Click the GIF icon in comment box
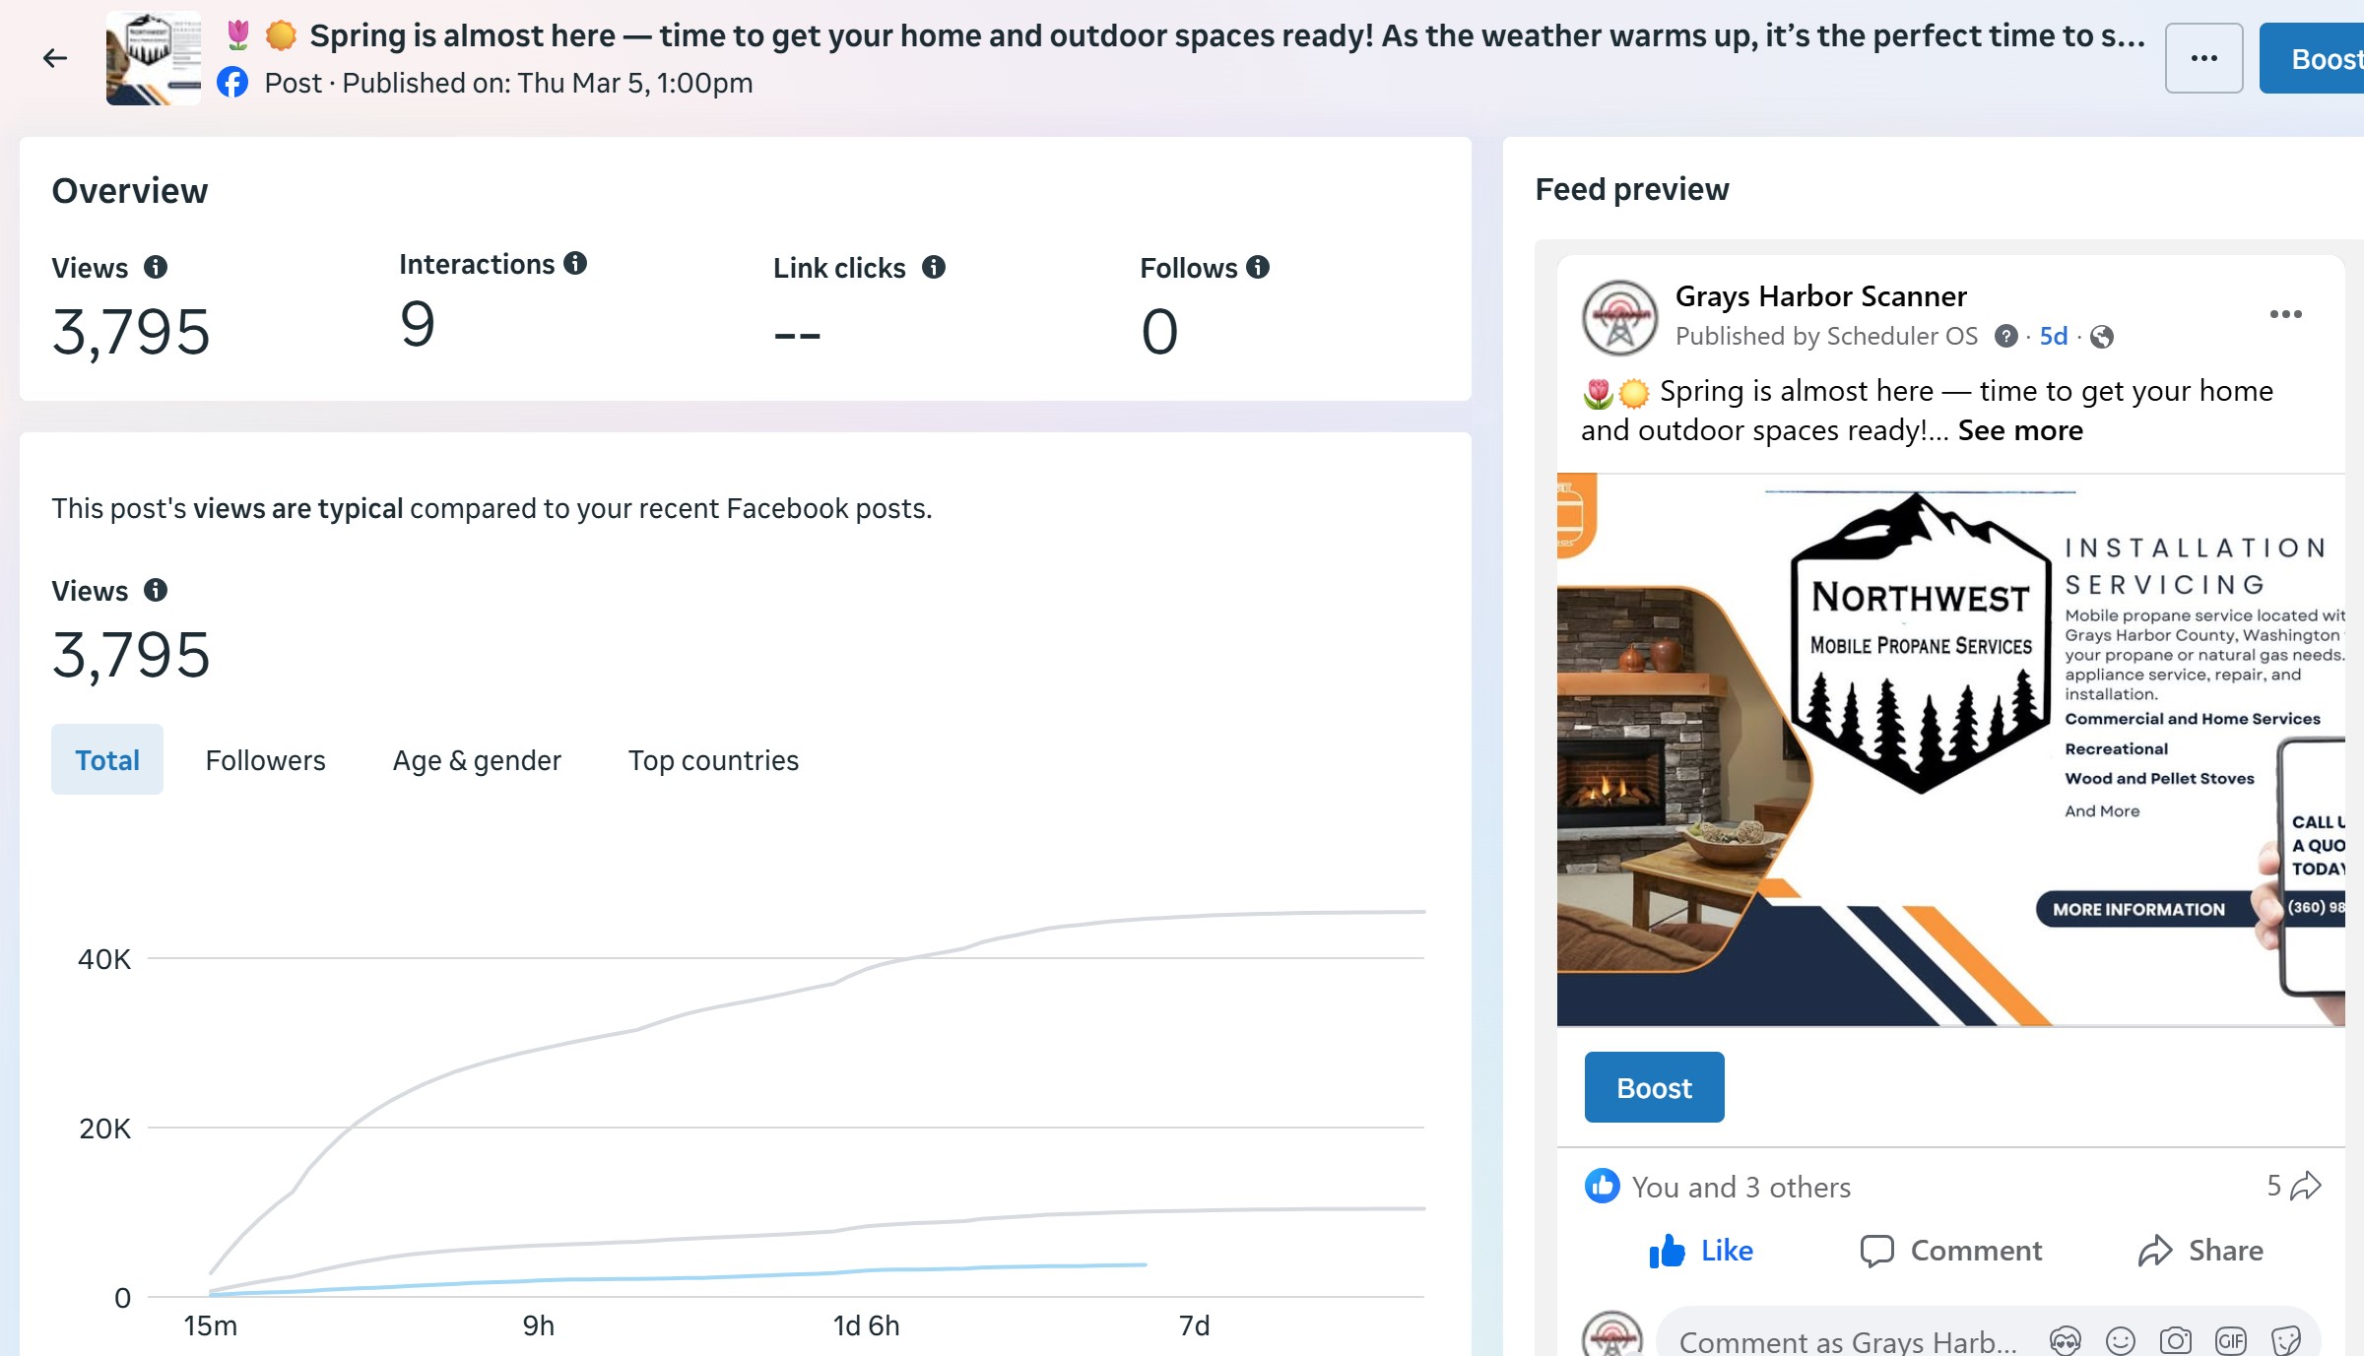2364x1356 pixels. click(2230, 1340)
